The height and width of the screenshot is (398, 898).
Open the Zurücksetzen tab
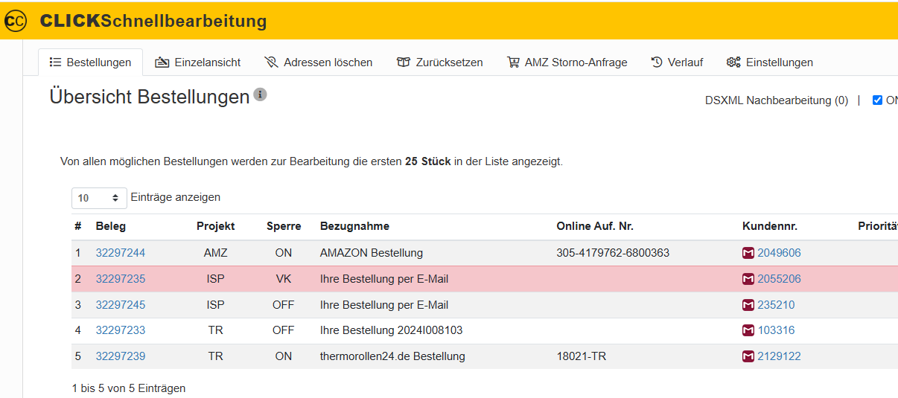(439, 62)
